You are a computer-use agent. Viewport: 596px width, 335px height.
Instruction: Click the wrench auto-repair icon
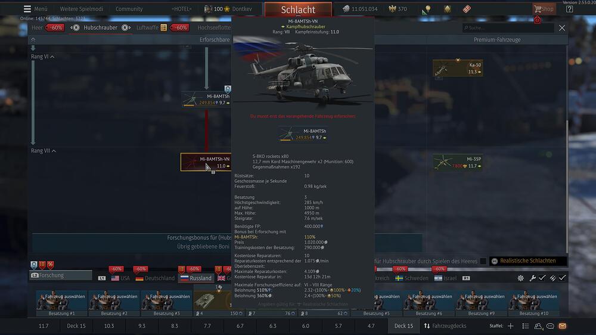pos(532,278)
